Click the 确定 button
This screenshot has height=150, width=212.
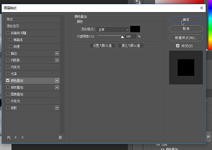186,20
